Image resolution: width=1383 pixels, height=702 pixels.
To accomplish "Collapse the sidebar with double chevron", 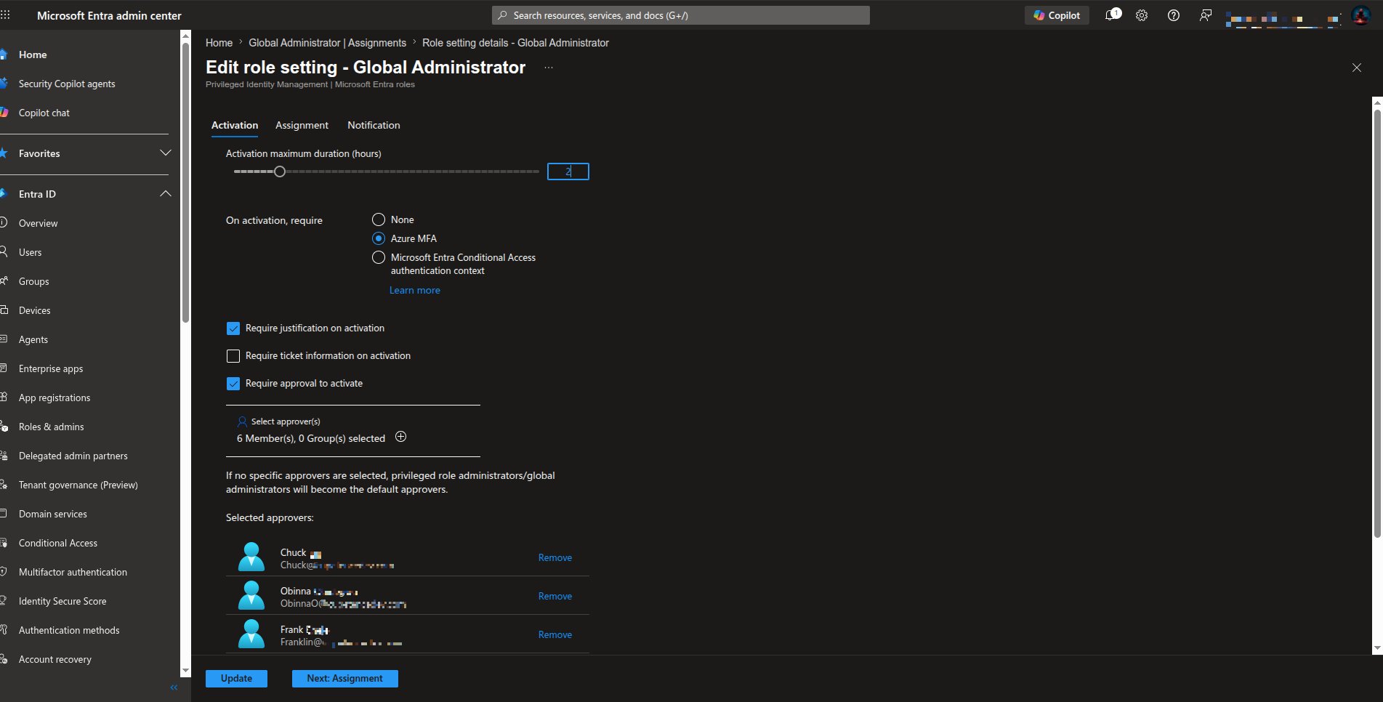I will click(x=174, y=687).
